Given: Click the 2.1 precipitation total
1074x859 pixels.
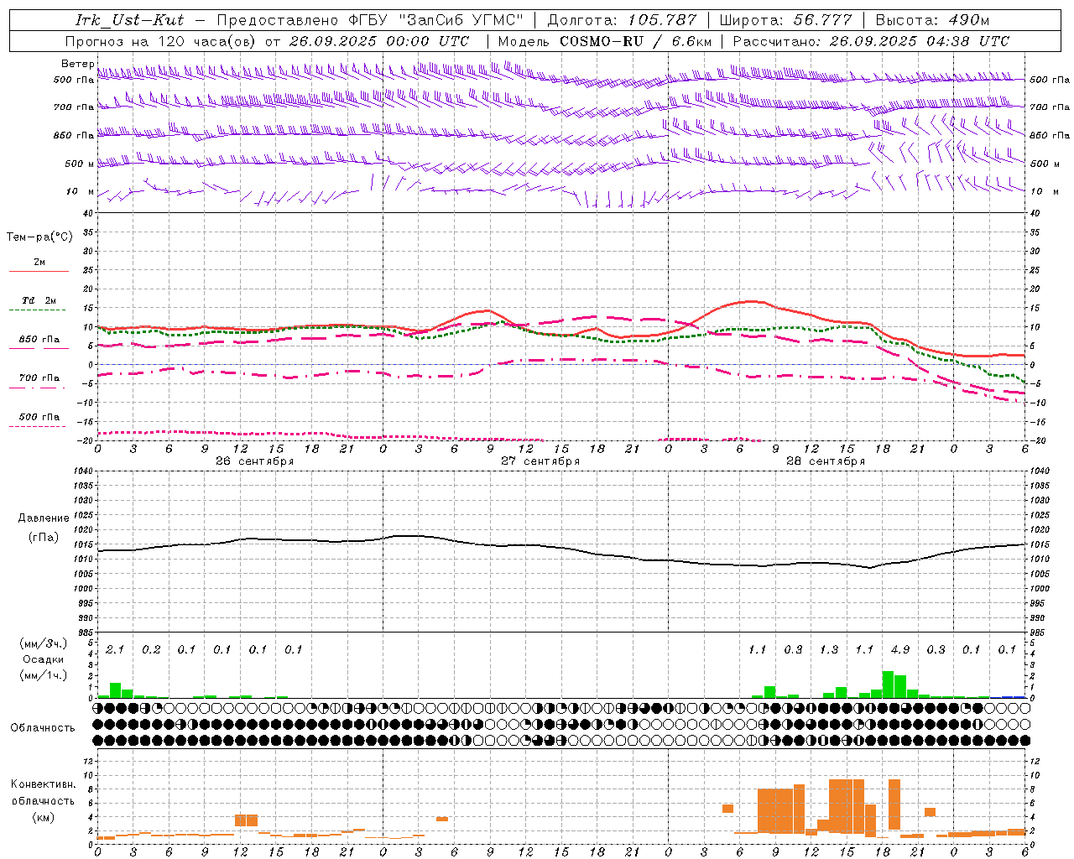Looking at the screenshot, I should pyautogui.click(x=115, y=649).
